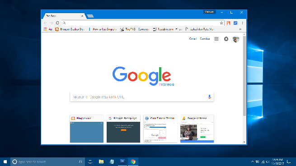Click the Cortana microphone in the taskbar
Viewport: 296px width, 166px height.
[x=80, y=161]
